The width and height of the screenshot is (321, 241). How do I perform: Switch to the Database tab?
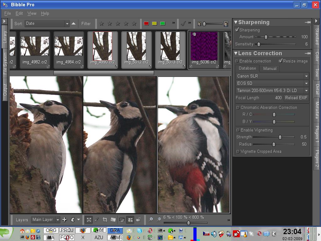point(247,68)
